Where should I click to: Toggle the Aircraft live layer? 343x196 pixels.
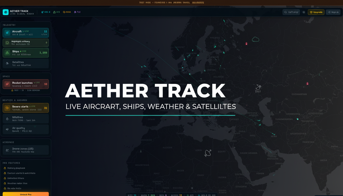26,33
